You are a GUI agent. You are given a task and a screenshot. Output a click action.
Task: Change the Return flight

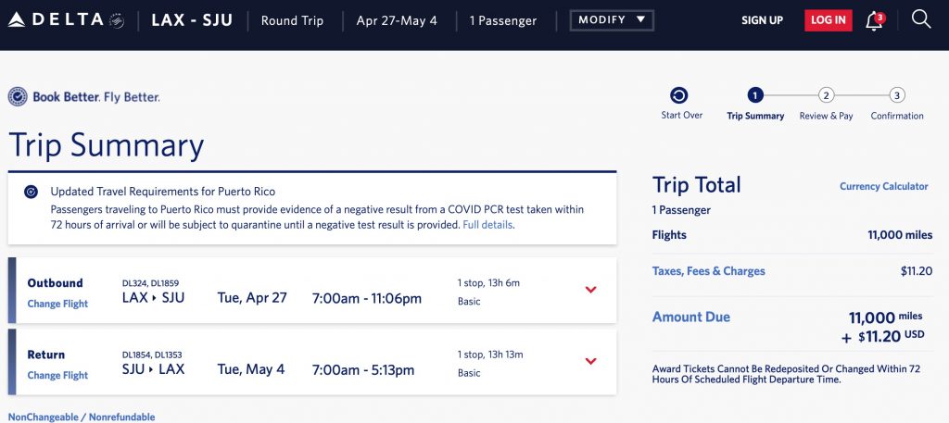click(x=57, y=375)
